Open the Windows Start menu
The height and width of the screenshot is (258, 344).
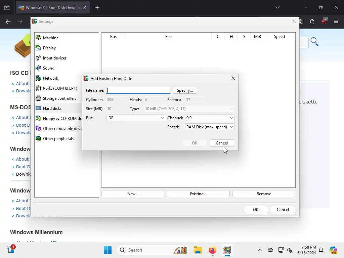click(107, 250)
